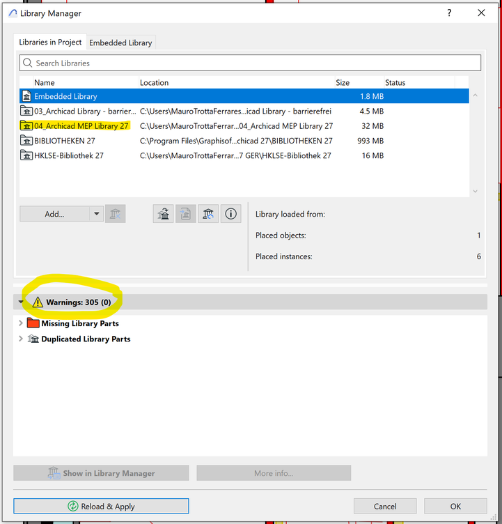This screenshot has height=524, width=502.
Task: Click the reload library icon with arrows
Action: pyautogui.click(x=164, y=213)
